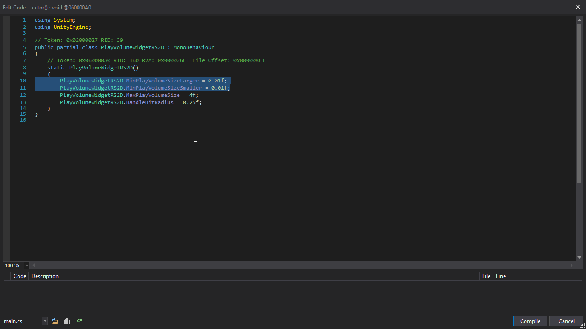
Task: Click the File column header
Action: pos(486,276)
